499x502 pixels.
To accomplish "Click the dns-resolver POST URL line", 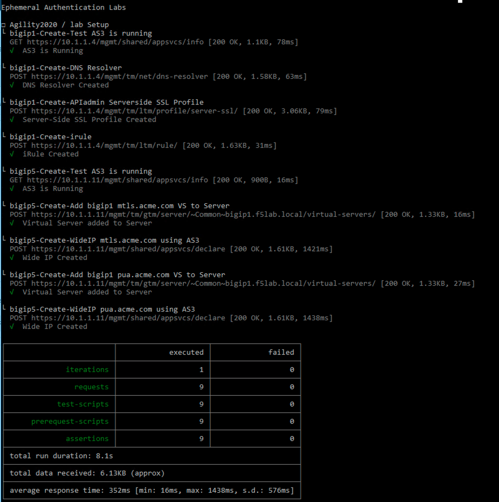I will pos(158,77).
